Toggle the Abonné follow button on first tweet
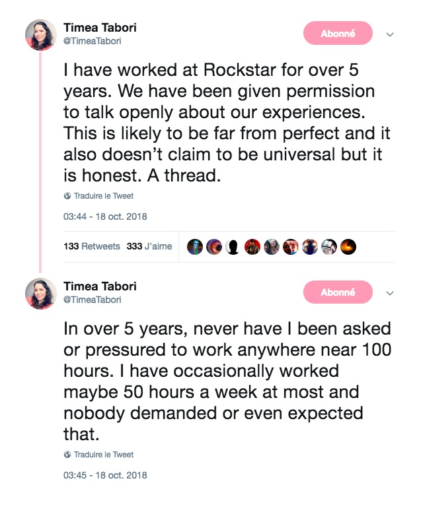The image size is (421, 528). (338, 34)
